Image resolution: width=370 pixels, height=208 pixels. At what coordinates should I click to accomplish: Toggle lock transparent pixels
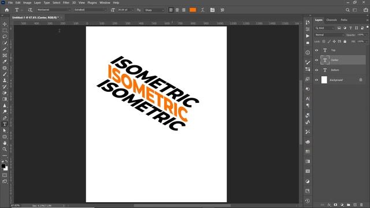pyautogui.click(x=324, y=42)
